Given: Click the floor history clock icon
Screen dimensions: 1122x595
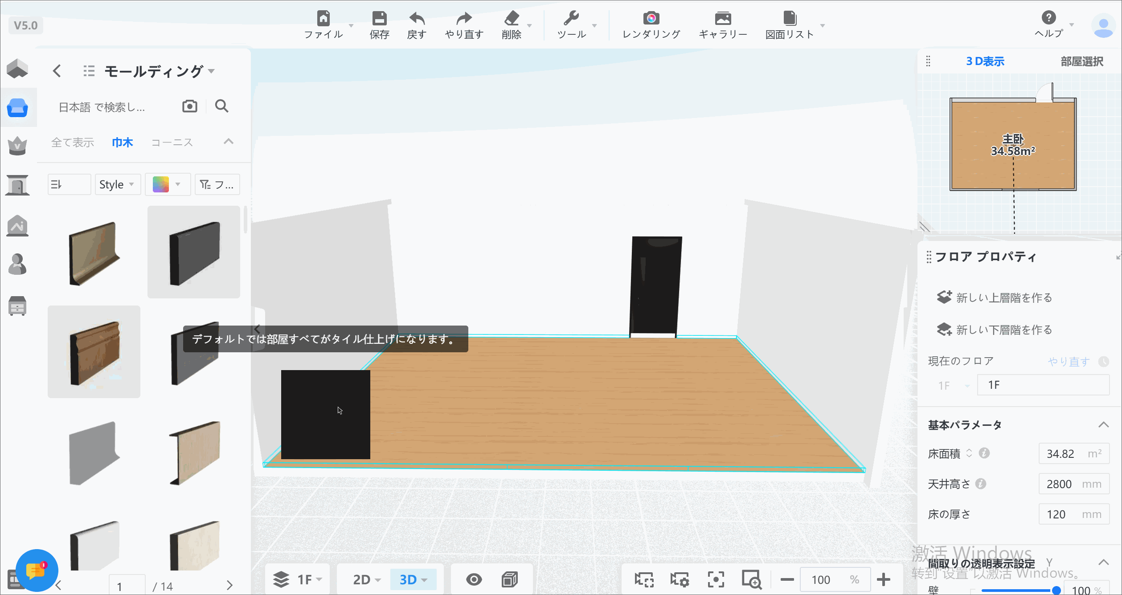Looking at the screenshot, I should 1103,361.
